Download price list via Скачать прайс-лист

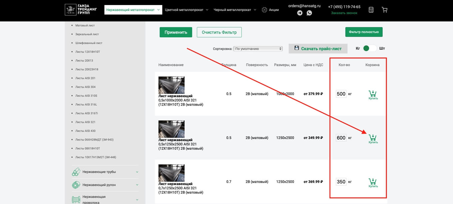[318, 48]
